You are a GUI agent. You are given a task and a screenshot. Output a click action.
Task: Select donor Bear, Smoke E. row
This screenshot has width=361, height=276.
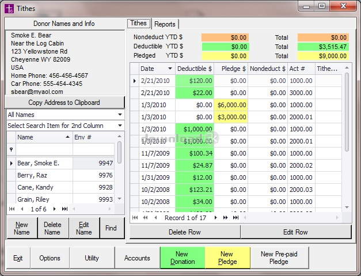click(61, 163)
